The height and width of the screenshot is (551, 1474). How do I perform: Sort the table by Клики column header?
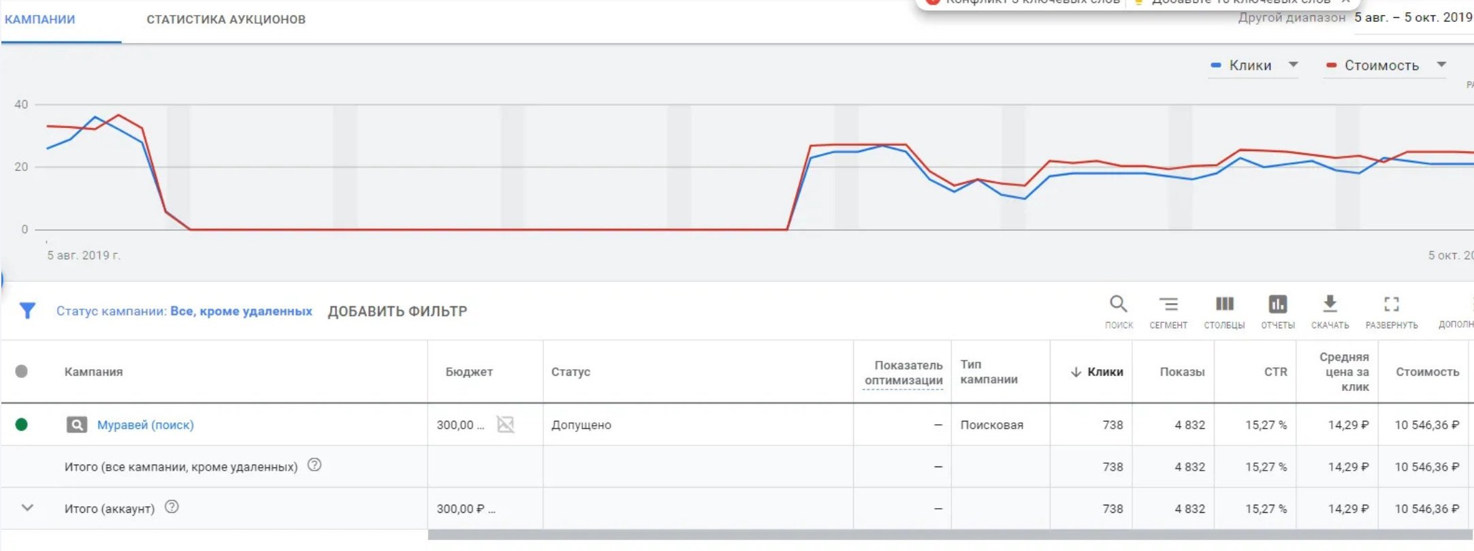pos(1104,372)
